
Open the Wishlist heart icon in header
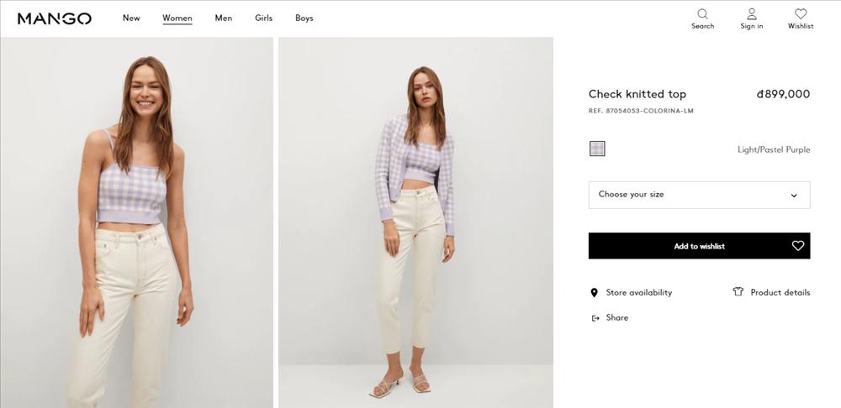click(801, 13)
